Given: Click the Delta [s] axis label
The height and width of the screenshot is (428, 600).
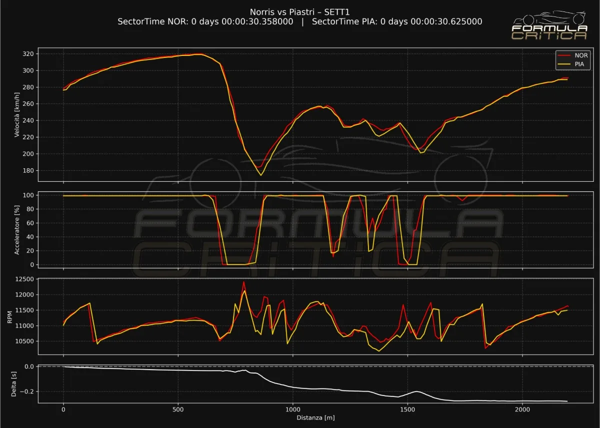Looking at the screenshot, I should (x=13, y=384).
